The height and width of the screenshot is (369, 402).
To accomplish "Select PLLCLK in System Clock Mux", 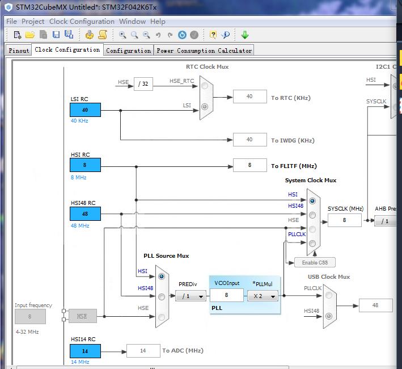I will pyautogui.click(x=312, y=244).
